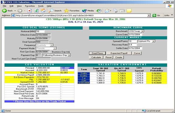Open the History icon
Screen dimensions: 175x113
[x=99, y=11]
